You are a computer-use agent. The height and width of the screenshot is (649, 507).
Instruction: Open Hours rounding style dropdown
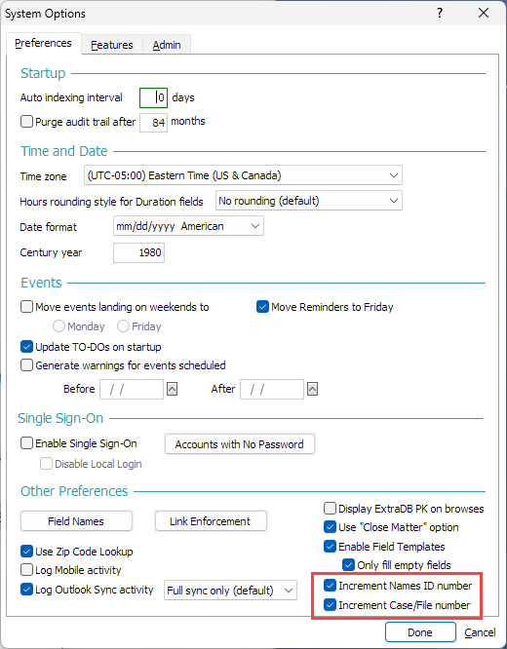[x=309, y=201]
